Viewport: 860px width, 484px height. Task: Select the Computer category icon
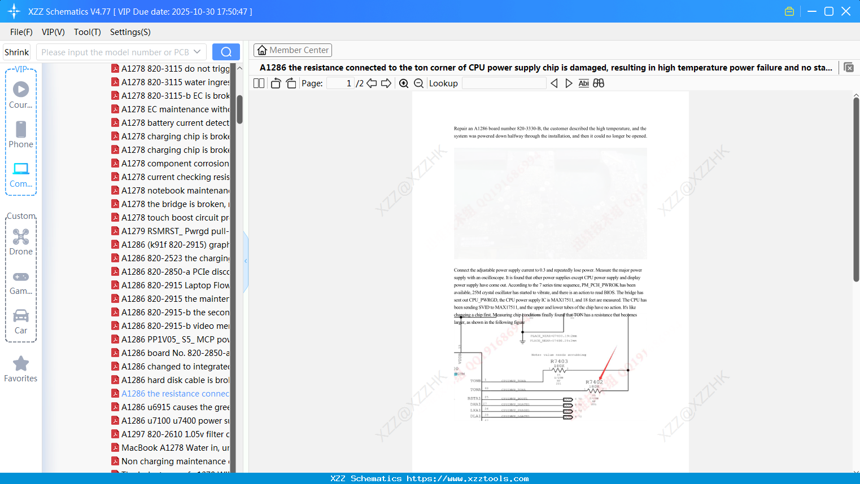[21, 174]
